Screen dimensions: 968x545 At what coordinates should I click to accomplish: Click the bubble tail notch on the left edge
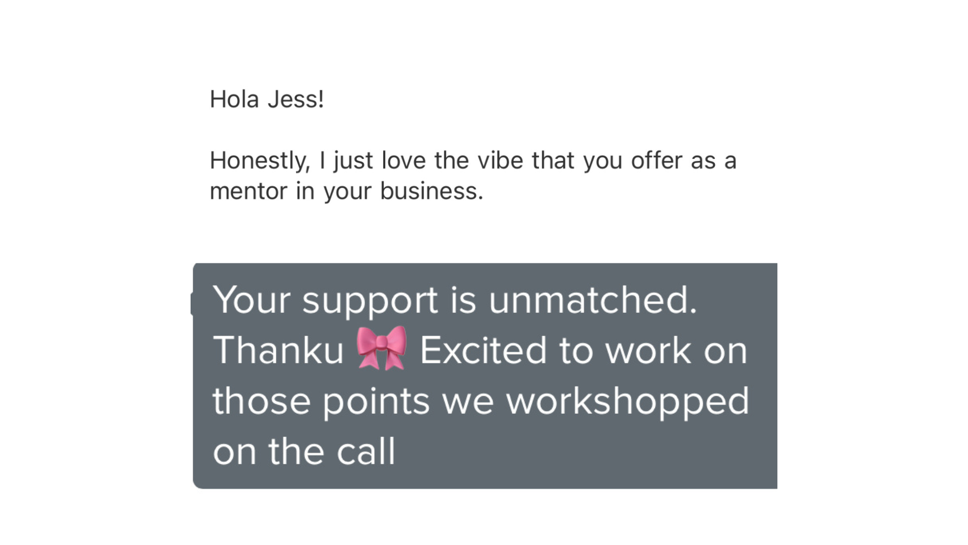pos(192,303)
